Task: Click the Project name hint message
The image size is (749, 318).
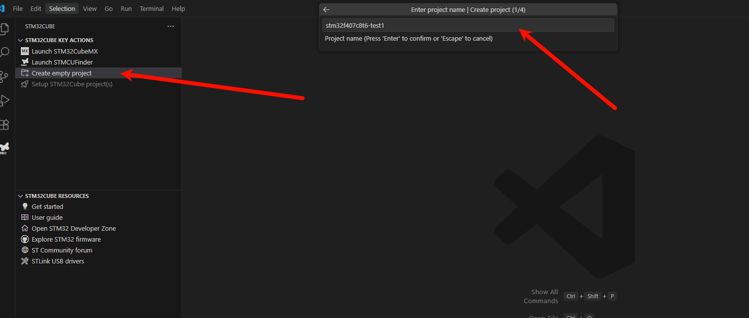Action: click(x=409, y=39)
